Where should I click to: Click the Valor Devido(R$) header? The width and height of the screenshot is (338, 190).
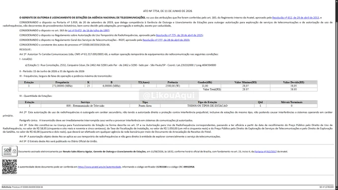294,82
